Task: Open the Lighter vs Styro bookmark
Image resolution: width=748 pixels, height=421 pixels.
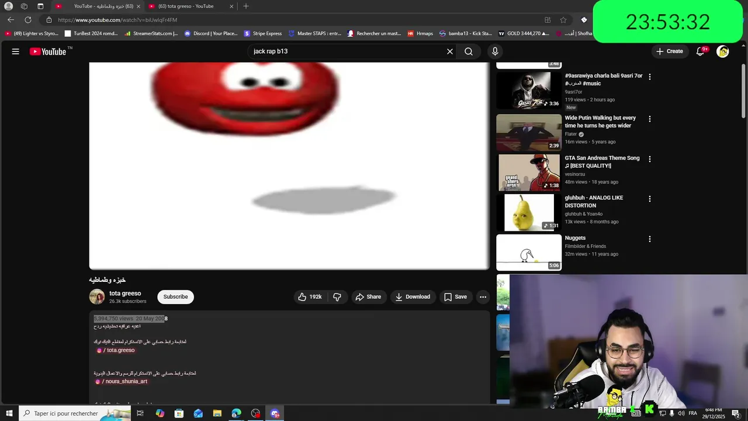Action: pos(32,33)
